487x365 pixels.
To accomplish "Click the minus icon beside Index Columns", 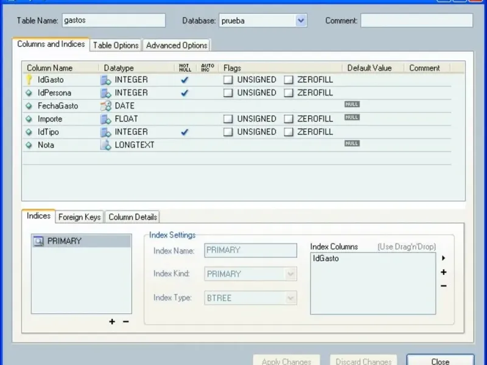I will click(x=444, y=286).
